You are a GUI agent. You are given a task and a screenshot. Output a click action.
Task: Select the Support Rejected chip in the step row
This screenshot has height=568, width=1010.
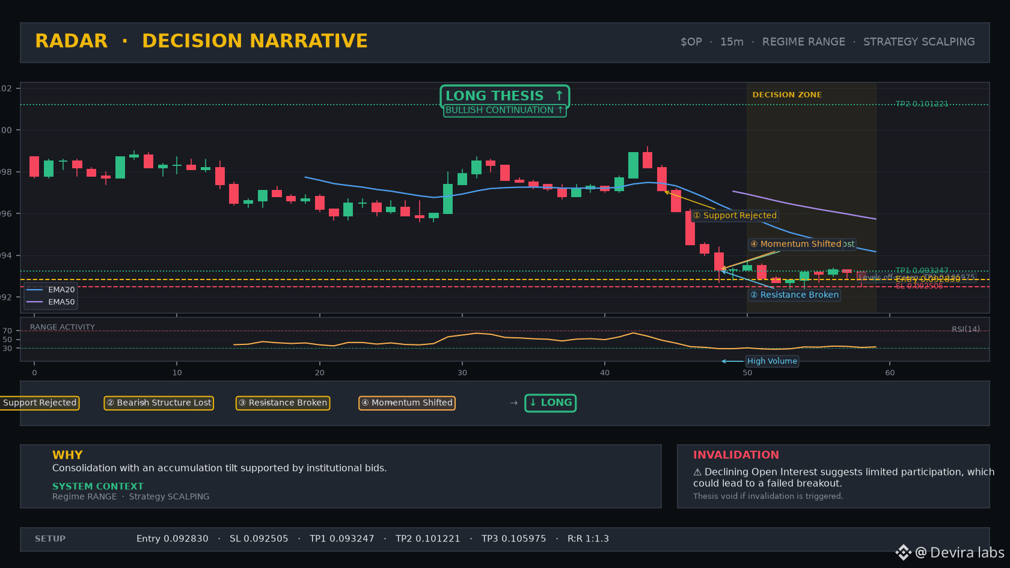(39, 403)
